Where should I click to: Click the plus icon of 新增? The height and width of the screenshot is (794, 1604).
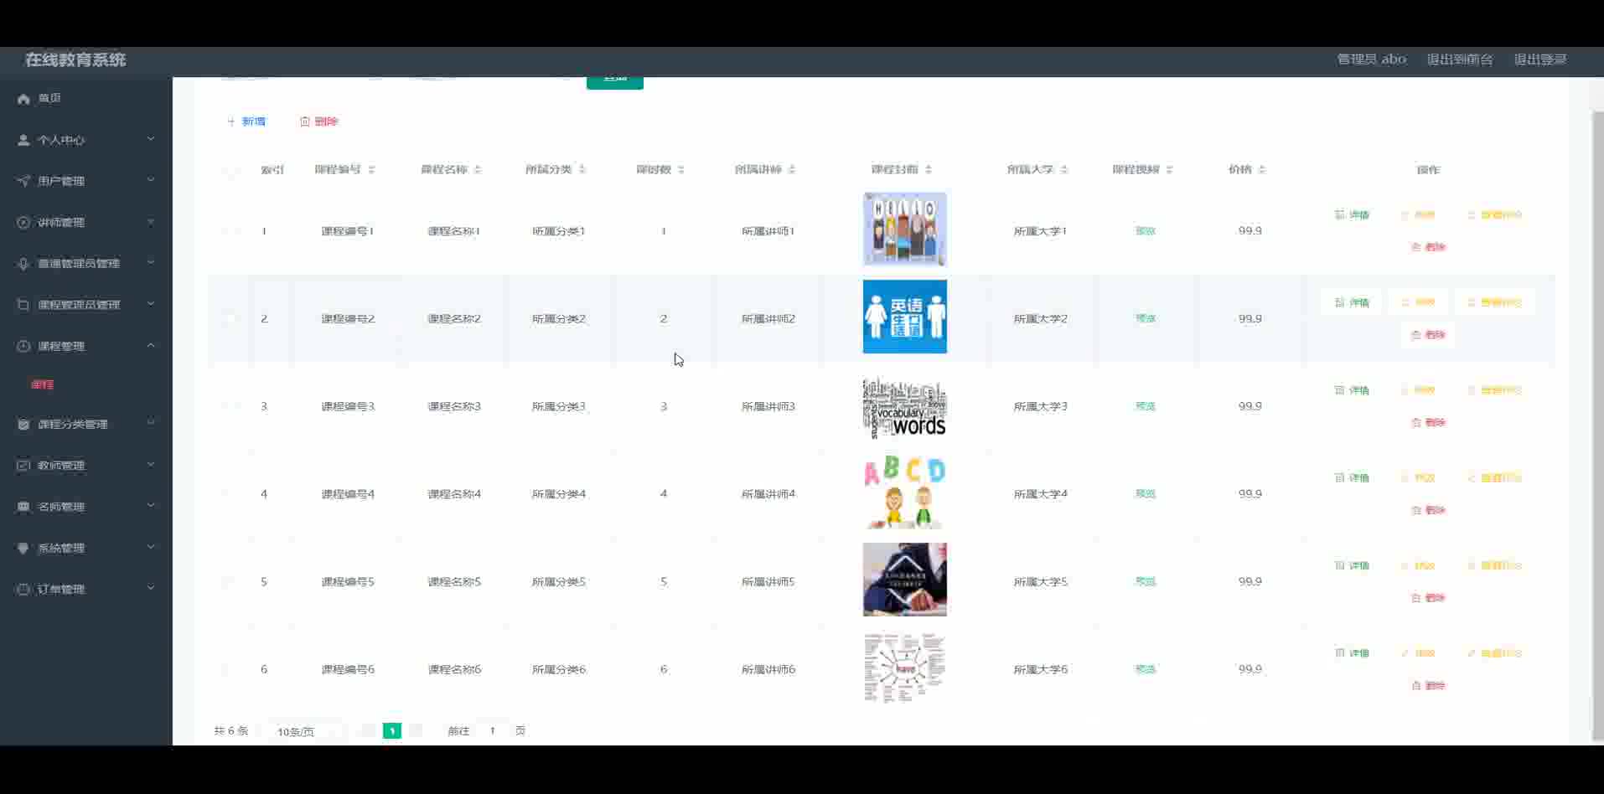pyautogui.click(x=231, y=121)
